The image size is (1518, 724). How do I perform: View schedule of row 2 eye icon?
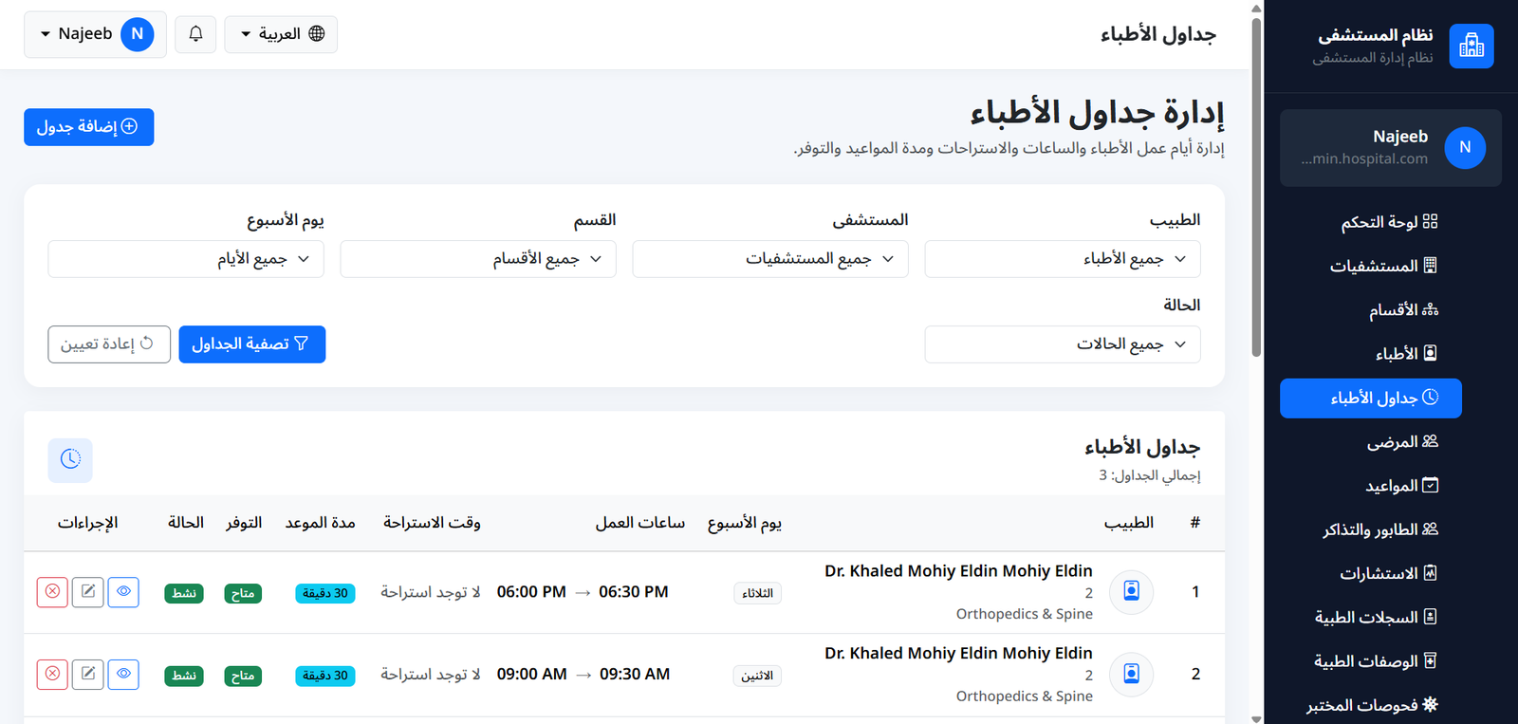click(x=123, y=675)
